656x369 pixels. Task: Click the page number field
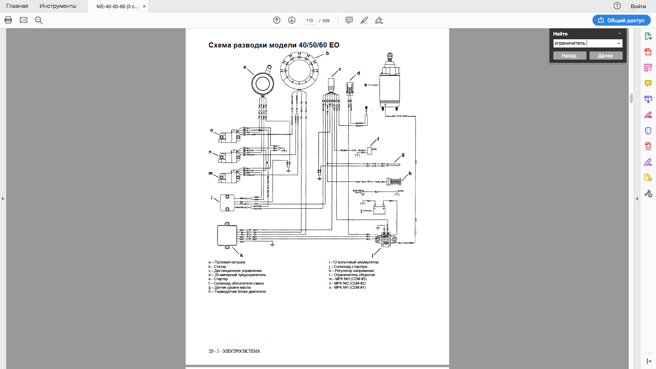pos(310,20)
